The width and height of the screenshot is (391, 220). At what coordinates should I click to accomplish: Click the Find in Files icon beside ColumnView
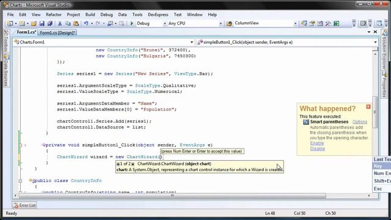[229, 23]
